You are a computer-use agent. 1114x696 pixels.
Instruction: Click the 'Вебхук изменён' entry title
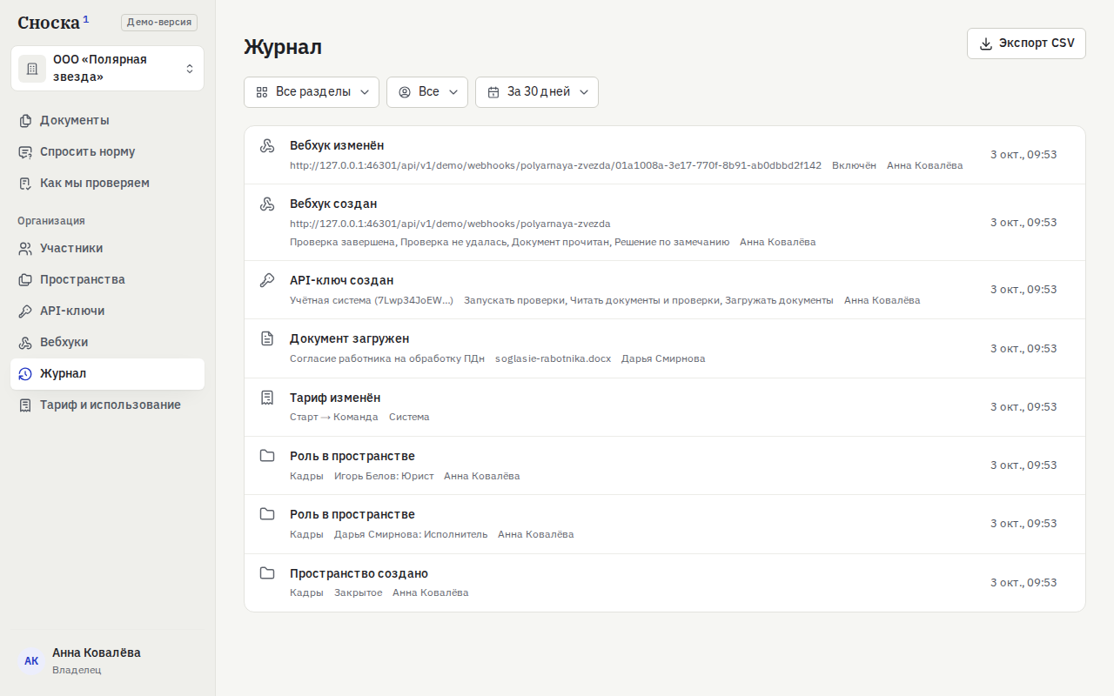click(337, 146)
